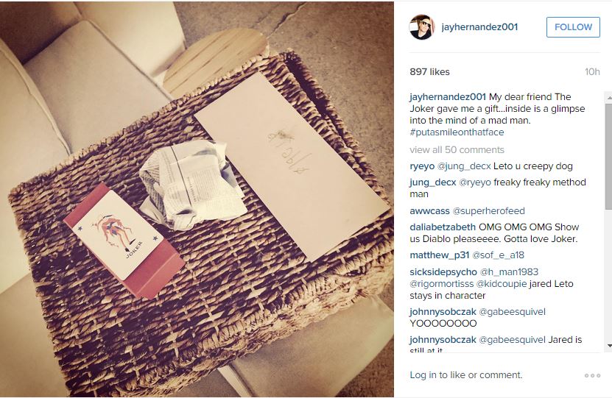612x398 pixels.
Task: Open jayhernandez001 profile avatar picture
Action: [422, 27]
